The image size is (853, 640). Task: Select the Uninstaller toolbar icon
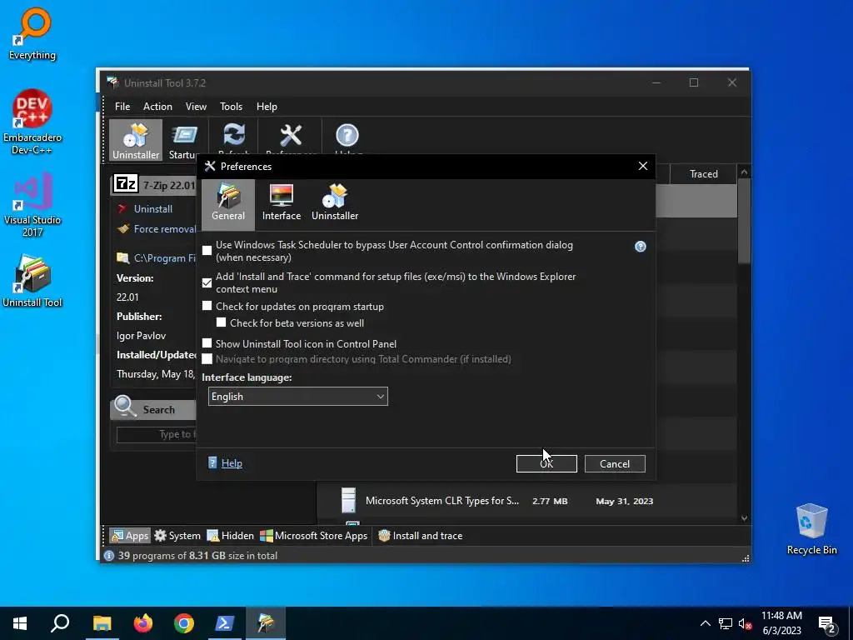tap(136, 140)
